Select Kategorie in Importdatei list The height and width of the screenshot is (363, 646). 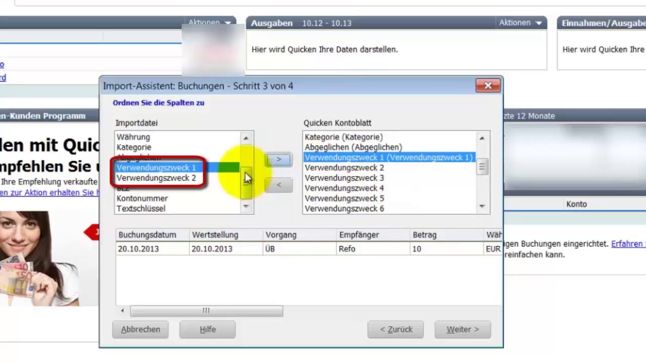(178, 147)
